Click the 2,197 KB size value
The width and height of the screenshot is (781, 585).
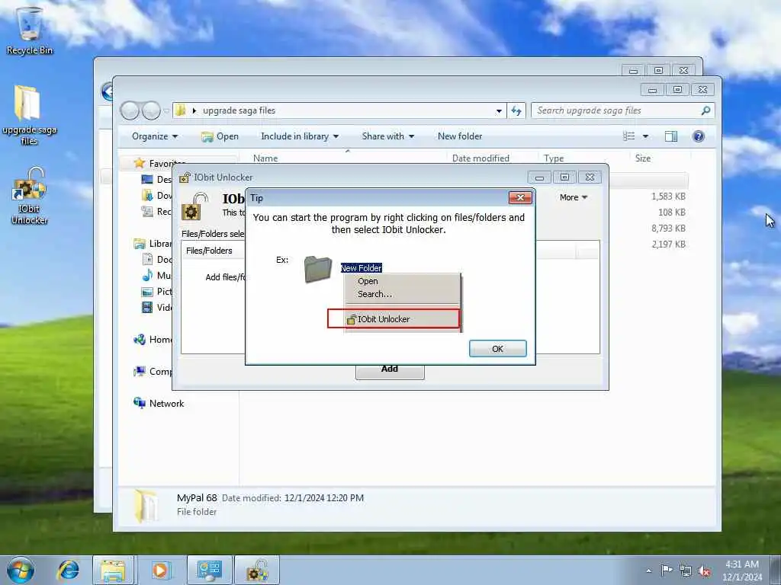pyautogui.click(x=668, y=245)
